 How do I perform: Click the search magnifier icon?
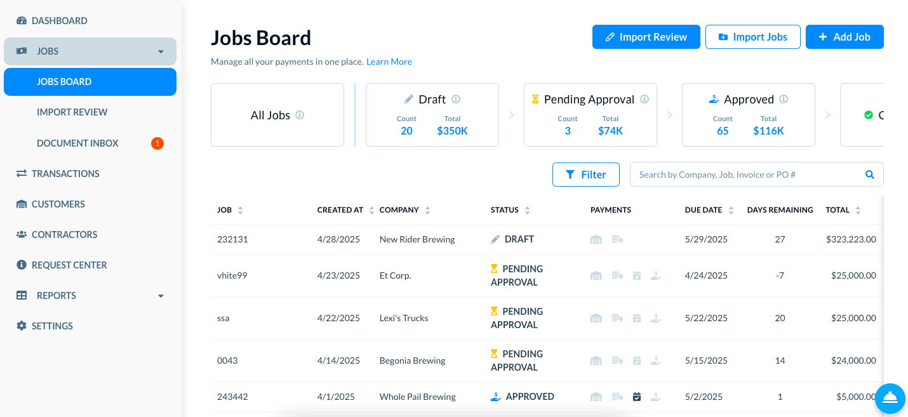pyautogui.click(x=870, y=175)
